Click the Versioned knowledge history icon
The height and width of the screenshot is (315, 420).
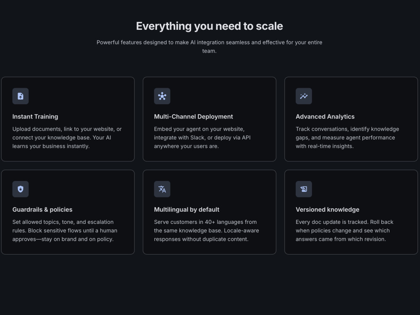click(304, 189)
